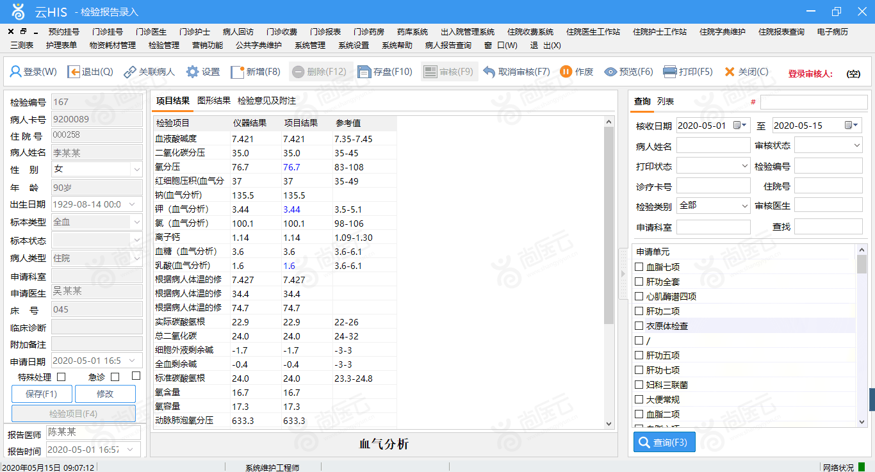Void the report with 作废 icon
This screenshot has width=875, height=472.
tap(566, 72)
